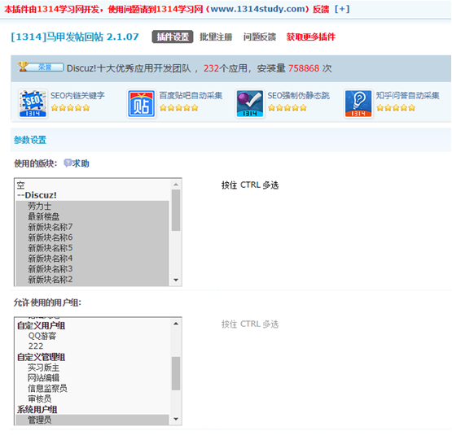Click the 插件设置 tab button
The width and height of the screenshot is (452, 435).
click(173, 37)
